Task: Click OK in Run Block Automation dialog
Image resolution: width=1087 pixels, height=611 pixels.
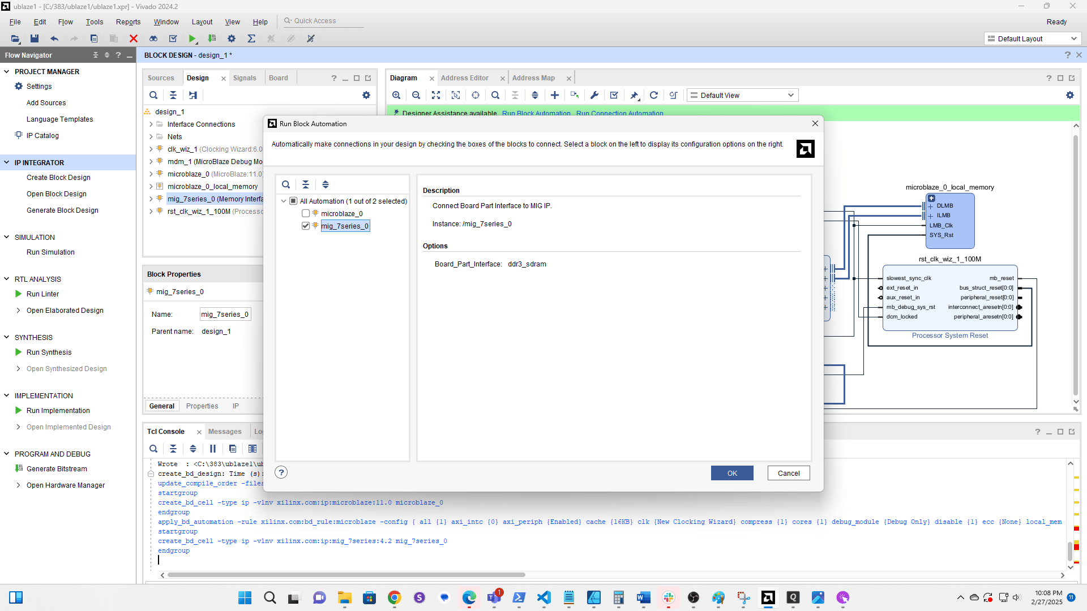Action: click(731, 474)
